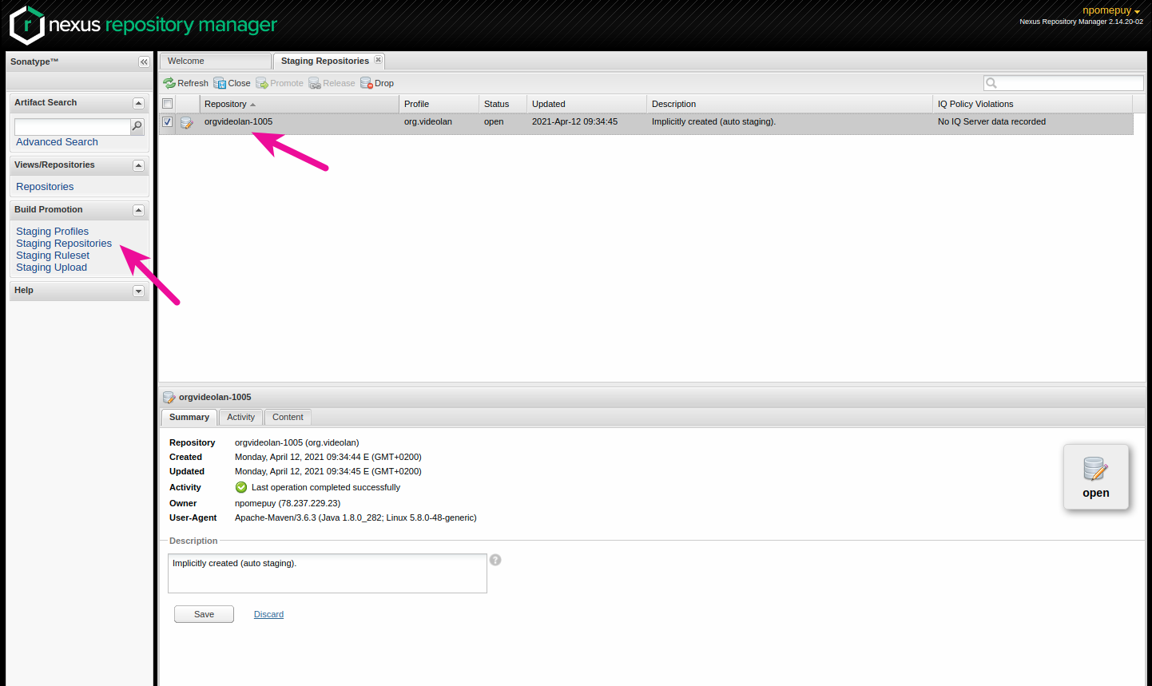
Task: Click the Release toolbar button
Action: pos(332,83)
